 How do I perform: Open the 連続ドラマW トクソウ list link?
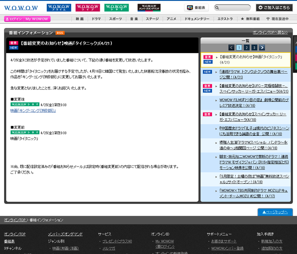point(253,74)
